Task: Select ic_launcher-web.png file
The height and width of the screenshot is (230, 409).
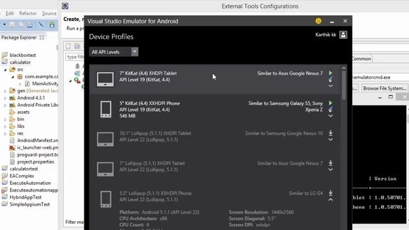Action: (38, 148)
